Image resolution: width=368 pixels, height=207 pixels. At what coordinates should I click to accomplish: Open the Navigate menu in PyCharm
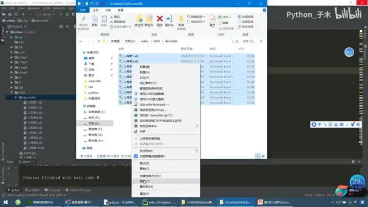tap(34, 8)
